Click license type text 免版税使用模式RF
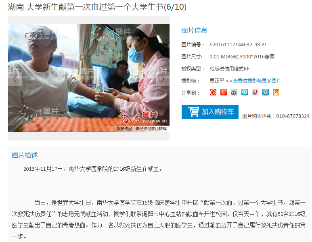This screenshot has height=242, width=312. click(x=229, y=69)
